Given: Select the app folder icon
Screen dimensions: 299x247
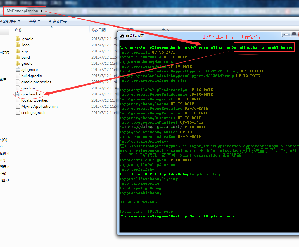Looking at the screenshot, I should [18, 51].
